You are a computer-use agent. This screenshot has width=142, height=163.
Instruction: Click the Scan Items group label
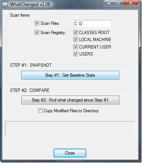(20, 15)
